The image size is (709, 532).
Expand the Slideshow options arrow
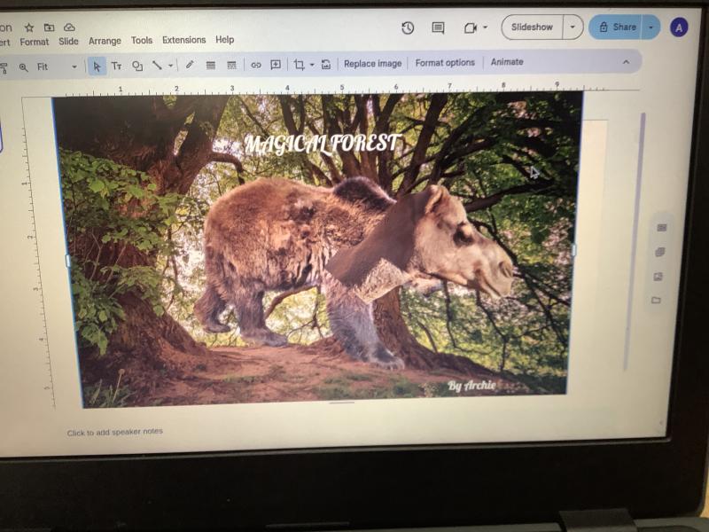pos(573,27)
